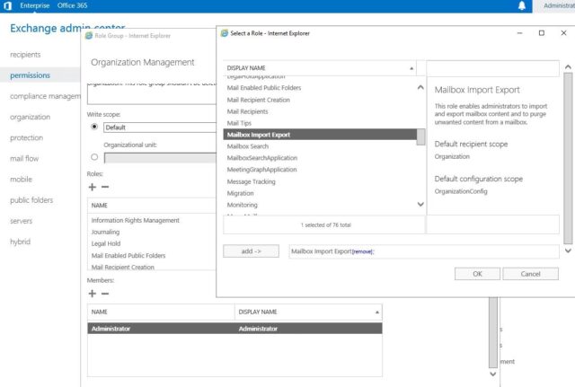Add a role with the plus icon under Roles
This screenshot has height=387, width=575.
pyautogui.click(x=92, y=187)
